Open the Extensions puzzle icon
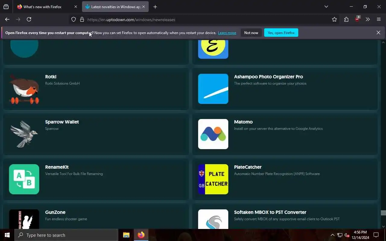386x241 pixels. pos(346,19)
